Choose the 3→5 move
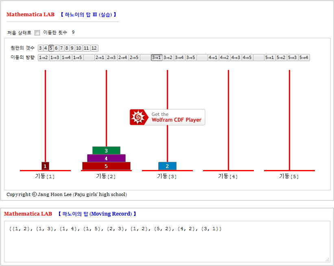Viewport: 334px width, 266px height. 191,57
